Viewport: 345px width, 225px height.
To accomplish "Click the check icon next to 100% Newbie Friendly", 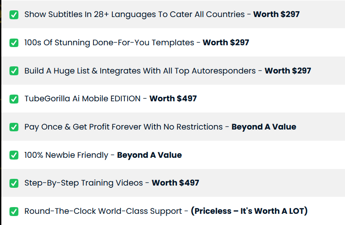I will pyautogui.click(x=14, y=155).
